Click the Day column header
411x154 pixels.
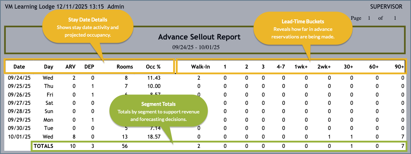49,67
